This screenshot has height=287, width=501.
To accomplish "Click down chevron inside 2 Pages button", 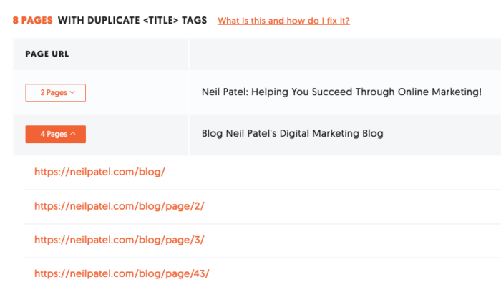I will 72,92.
